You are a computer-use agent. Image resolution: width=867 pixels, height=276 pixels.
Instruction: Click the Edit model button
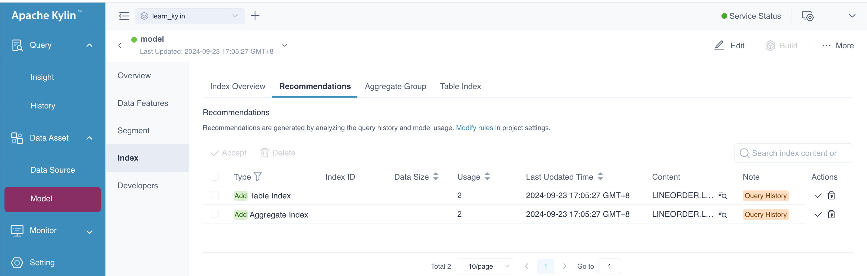(729, 46)
